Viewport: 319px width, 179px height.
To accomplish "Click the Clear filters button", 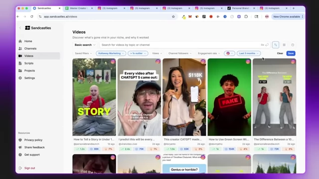I will [x=280, y=53].
